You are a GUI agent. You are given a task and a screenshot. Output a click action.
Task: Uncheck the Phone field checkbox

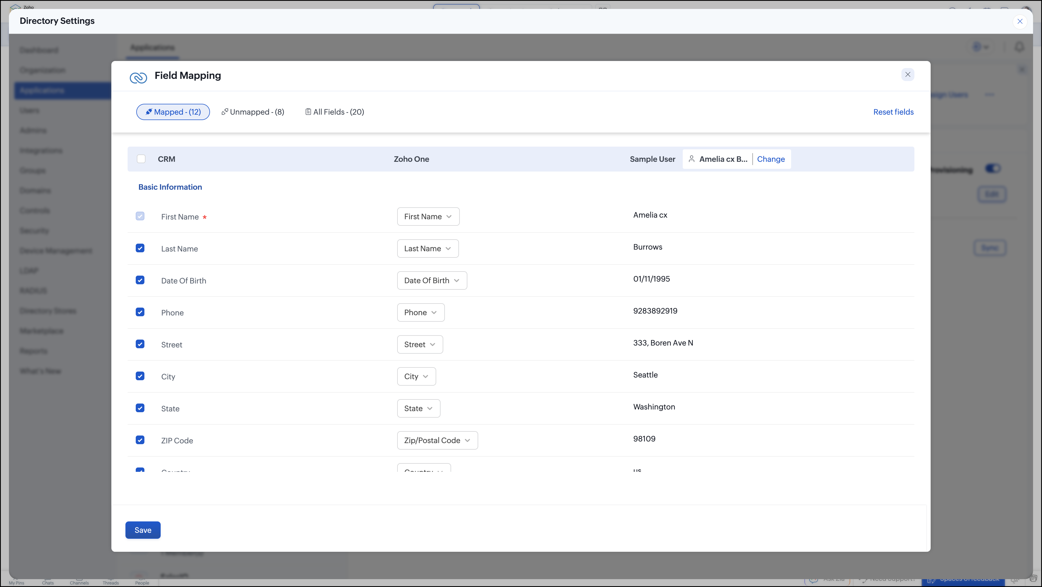pos(140,312)
